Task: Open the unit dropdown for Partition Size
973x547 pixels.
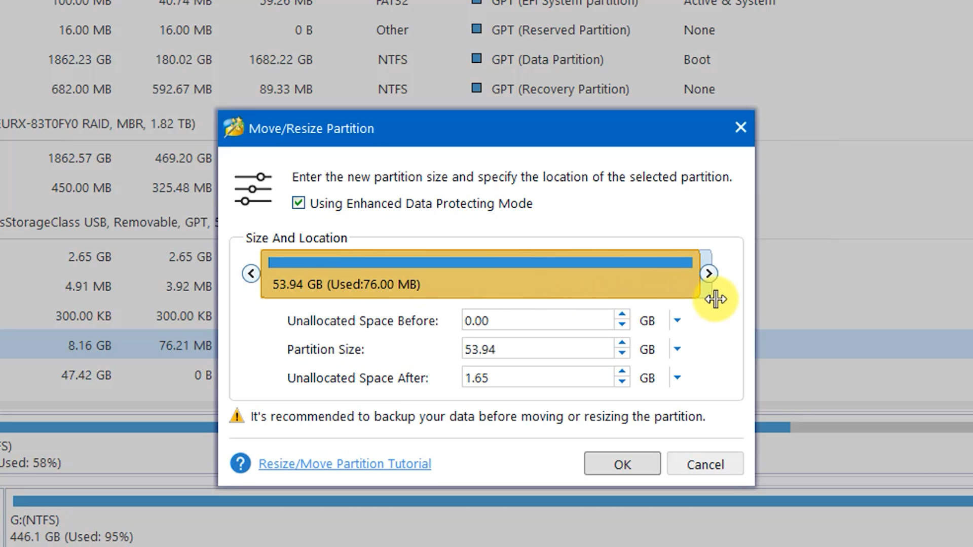Action: pyautogui.click(x=677, y=349)
